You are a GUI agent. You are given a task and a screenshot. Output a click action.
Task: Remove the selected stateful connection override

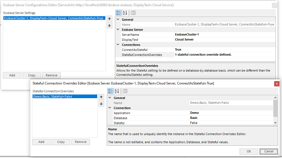[81, 142]
